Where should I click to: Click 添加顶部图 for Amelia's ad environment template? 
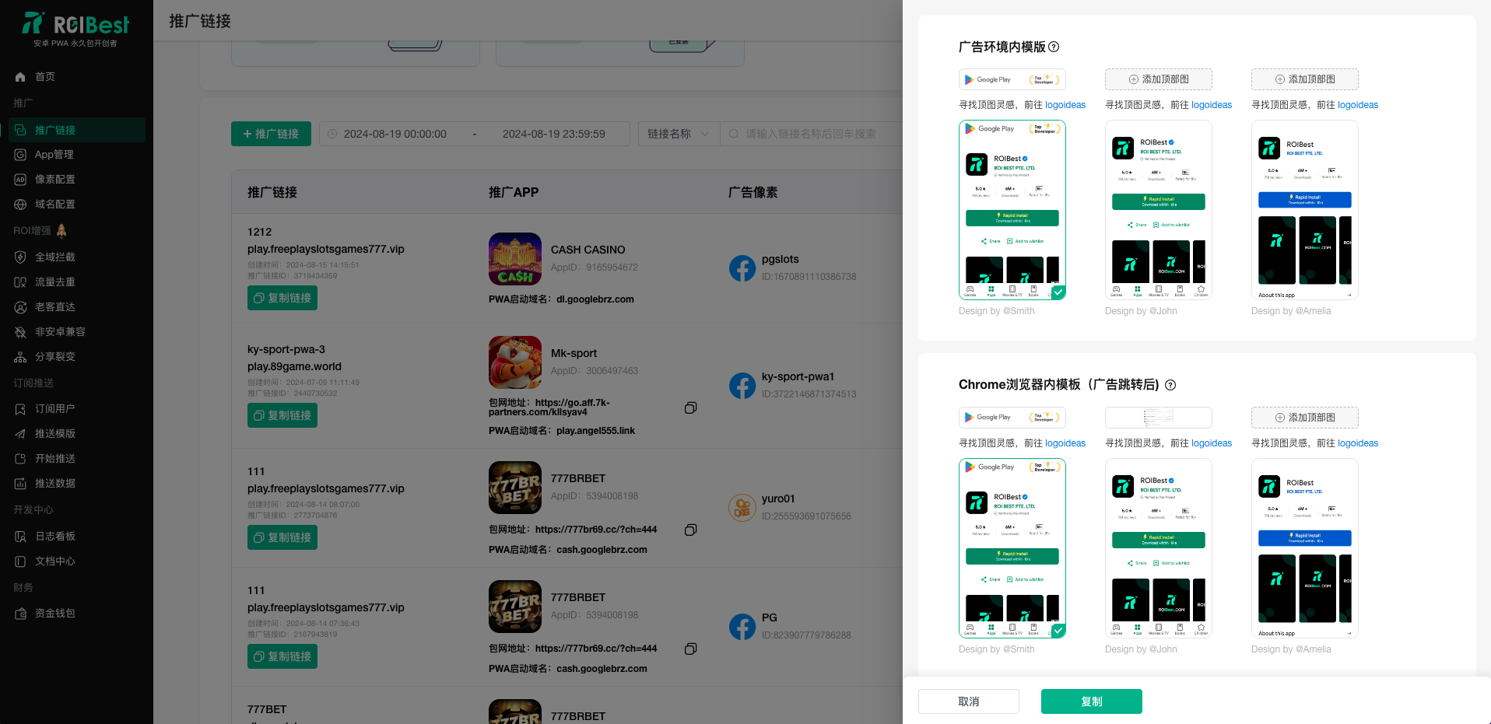(x=1305, y=79)
